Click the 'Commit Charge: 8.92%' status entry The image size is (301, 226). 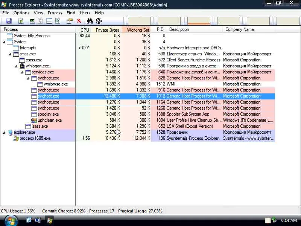pyautogui.click(x=64, y=211)
